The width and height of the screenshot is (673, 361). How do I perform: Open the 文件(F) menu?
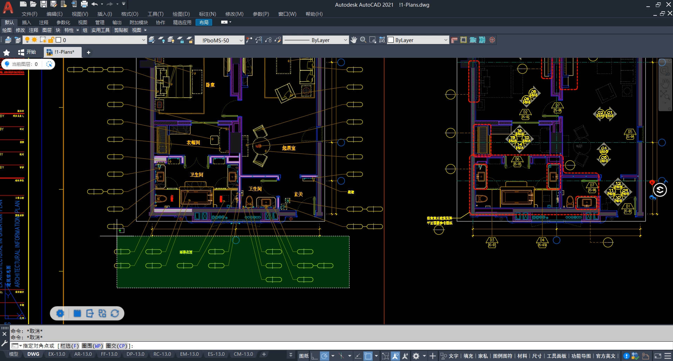click(29, 14)
